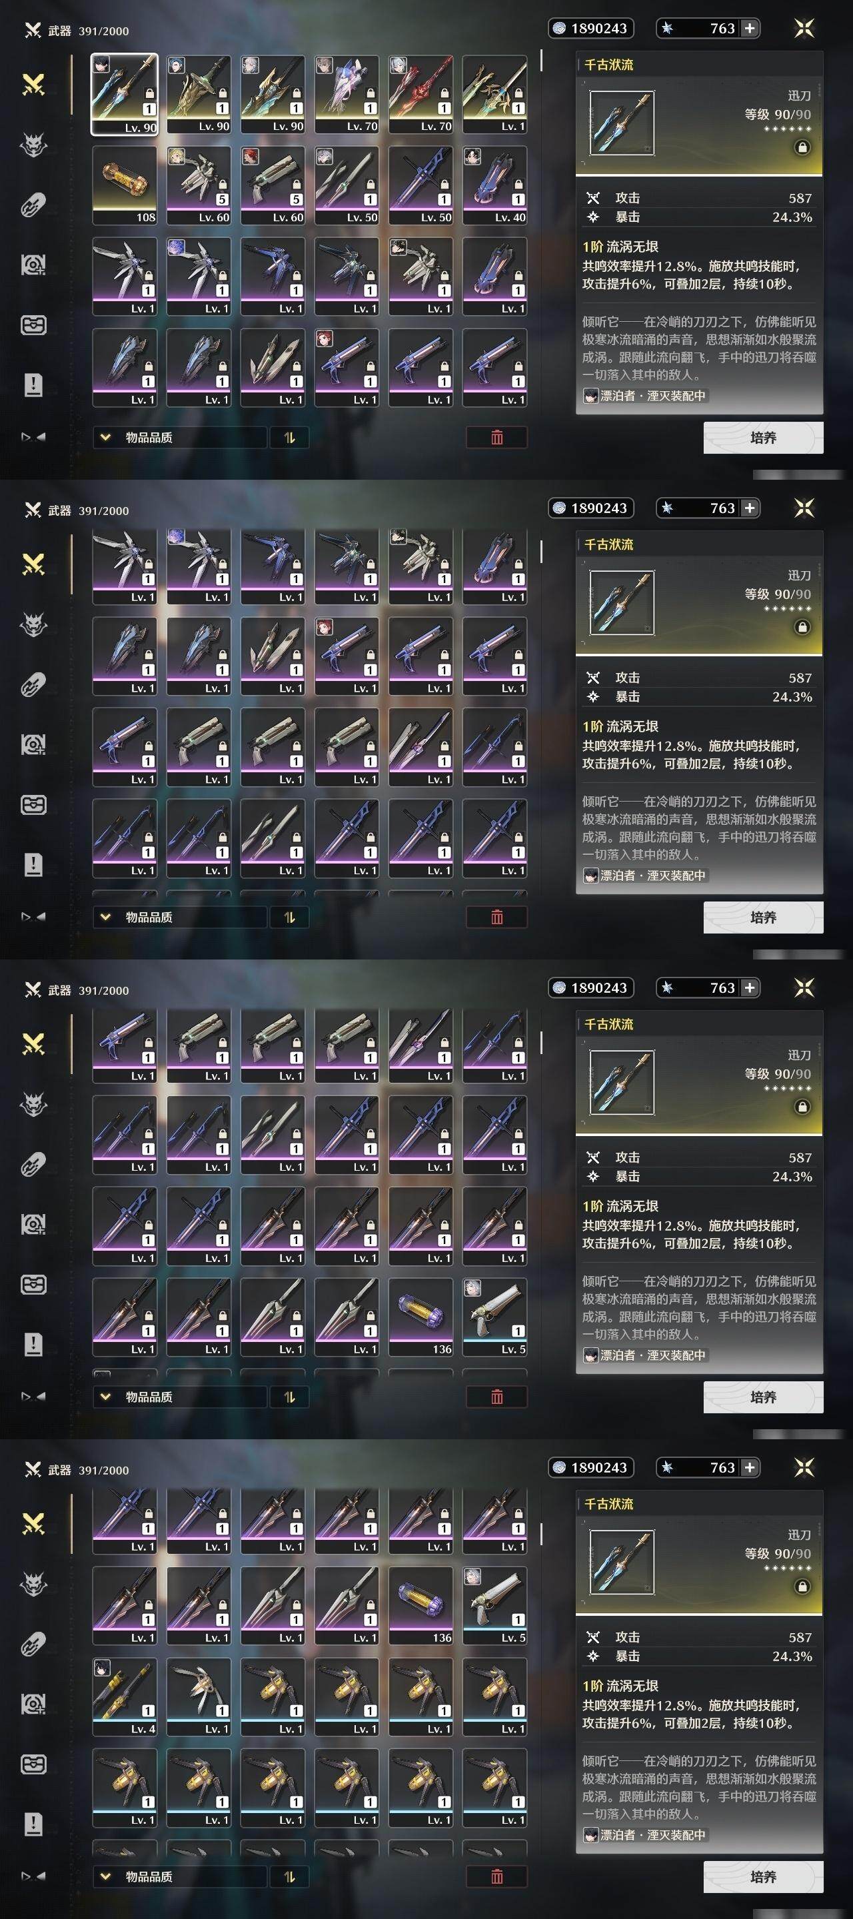853x1919 pixels.
Task: Click the topmost weapon list scrollbar handle
Action: point(541,61)
